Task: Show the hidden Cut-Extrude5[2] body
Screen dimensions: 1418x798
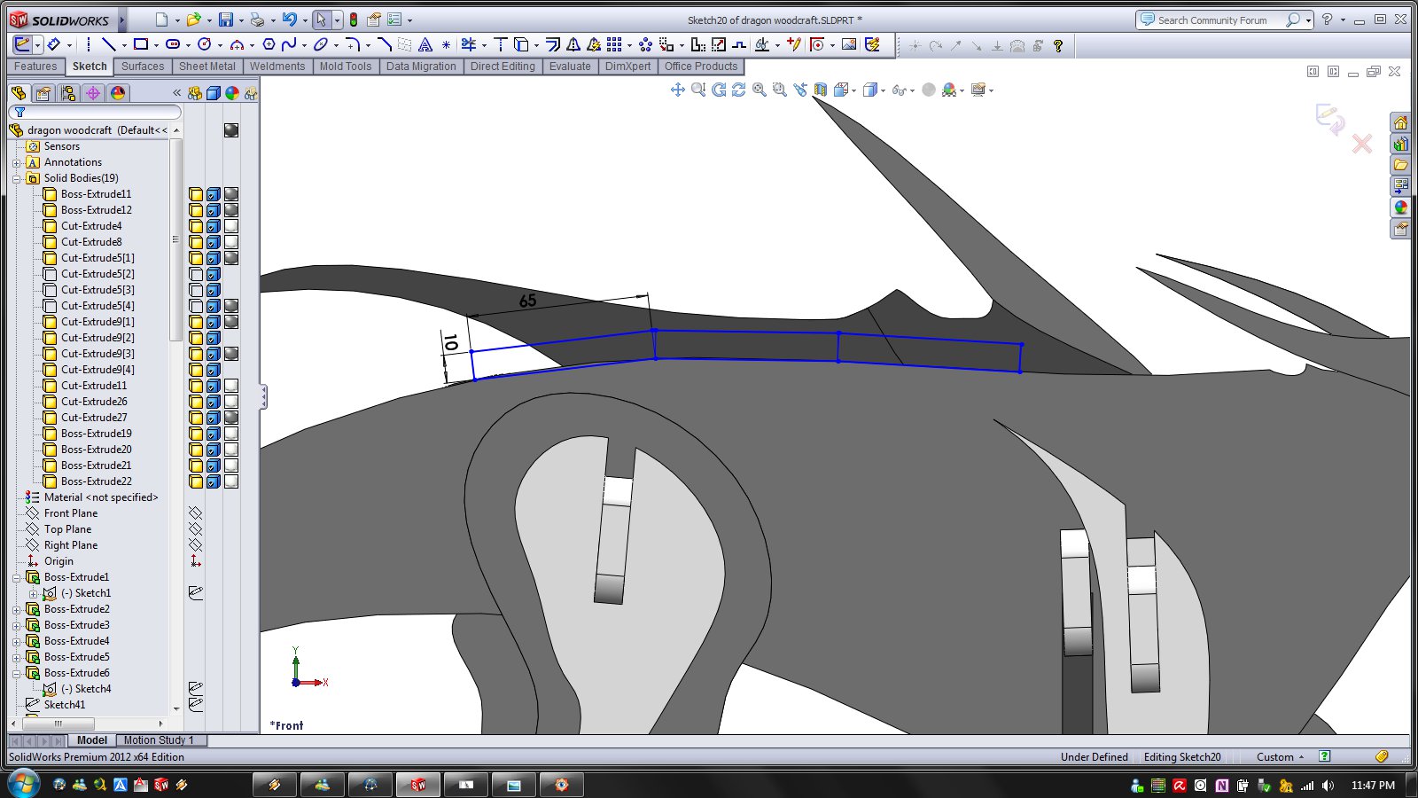Action: 196,274
